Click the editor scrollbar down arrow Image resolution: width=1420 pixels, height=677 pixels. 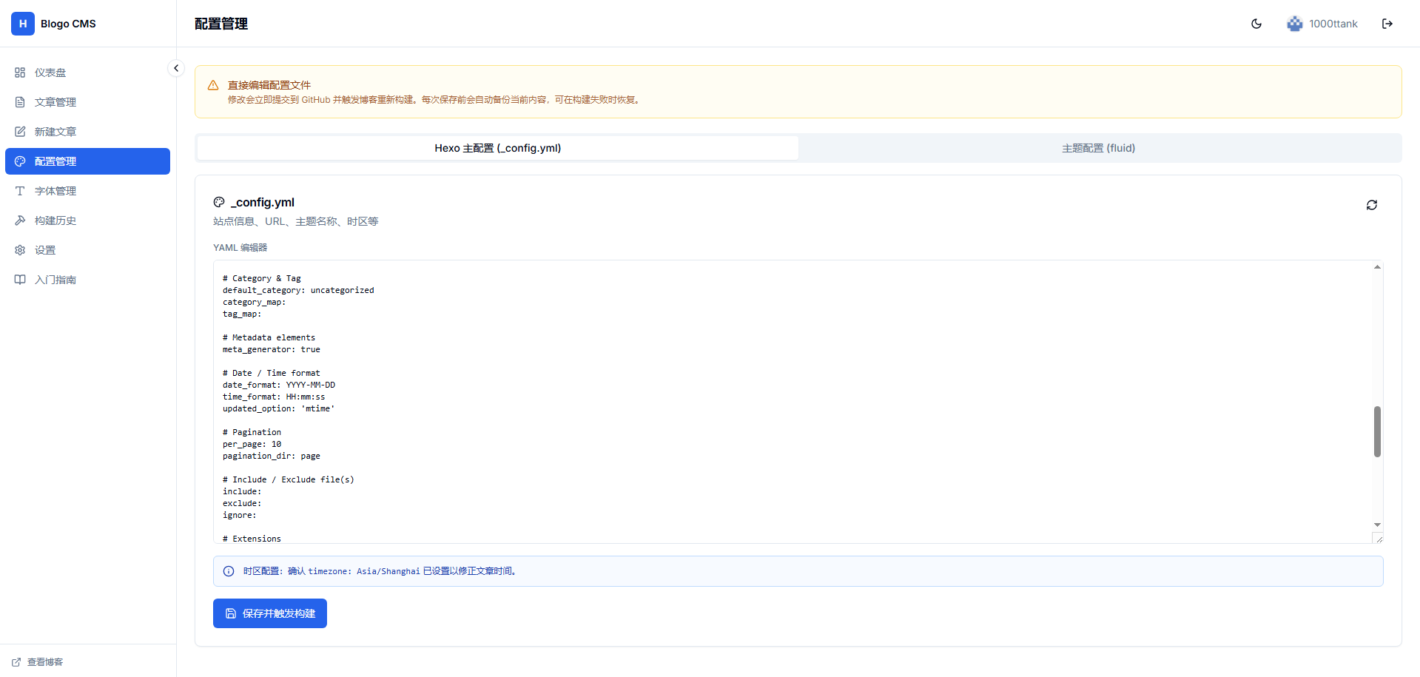point(1376,525)
